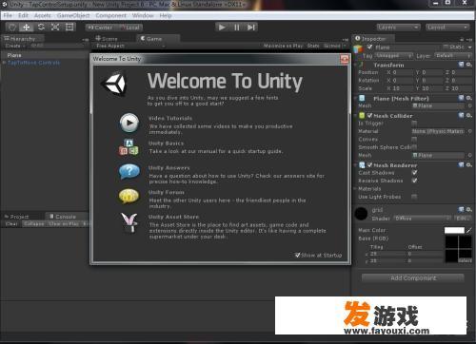Click Console Clear button
The height and width of the screenshot is (344, 476).
tap(11, 223)
